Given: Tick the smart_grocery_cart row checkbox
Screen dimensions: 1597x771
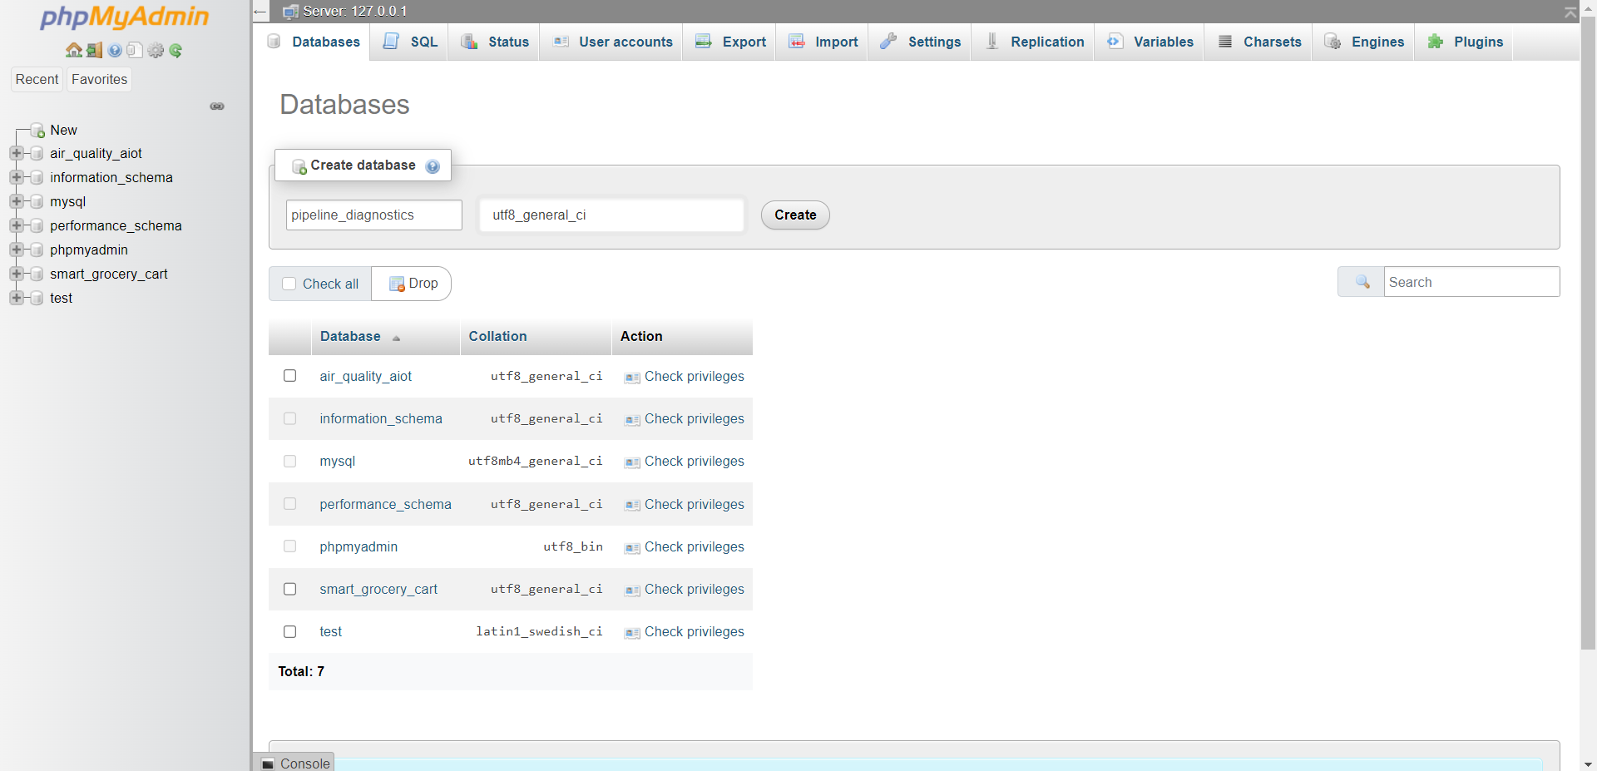Looking at the screenshot, I should click(289, 589).
